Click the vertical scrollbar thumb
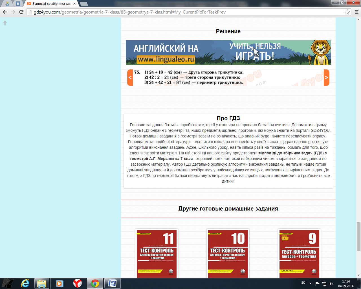Screen dimensions: 361x289 358,236
